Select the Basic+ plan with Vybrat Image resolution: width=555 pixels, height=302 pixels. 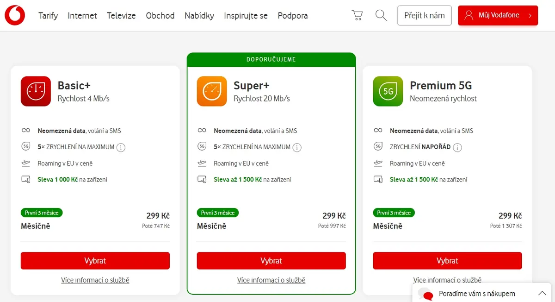(95, 261)
